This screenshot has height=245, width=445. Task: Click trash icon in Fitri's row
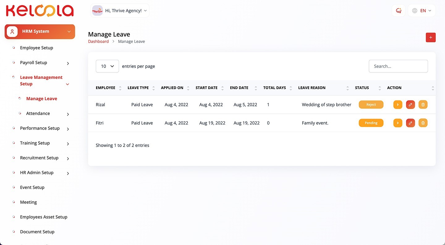pyautogui.click(x=423, y=123)
